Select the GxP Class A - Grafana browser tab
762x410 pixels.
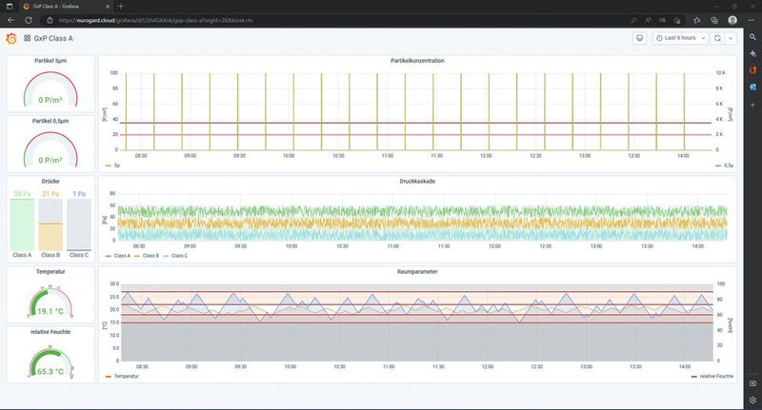click(x=64, y=7)
